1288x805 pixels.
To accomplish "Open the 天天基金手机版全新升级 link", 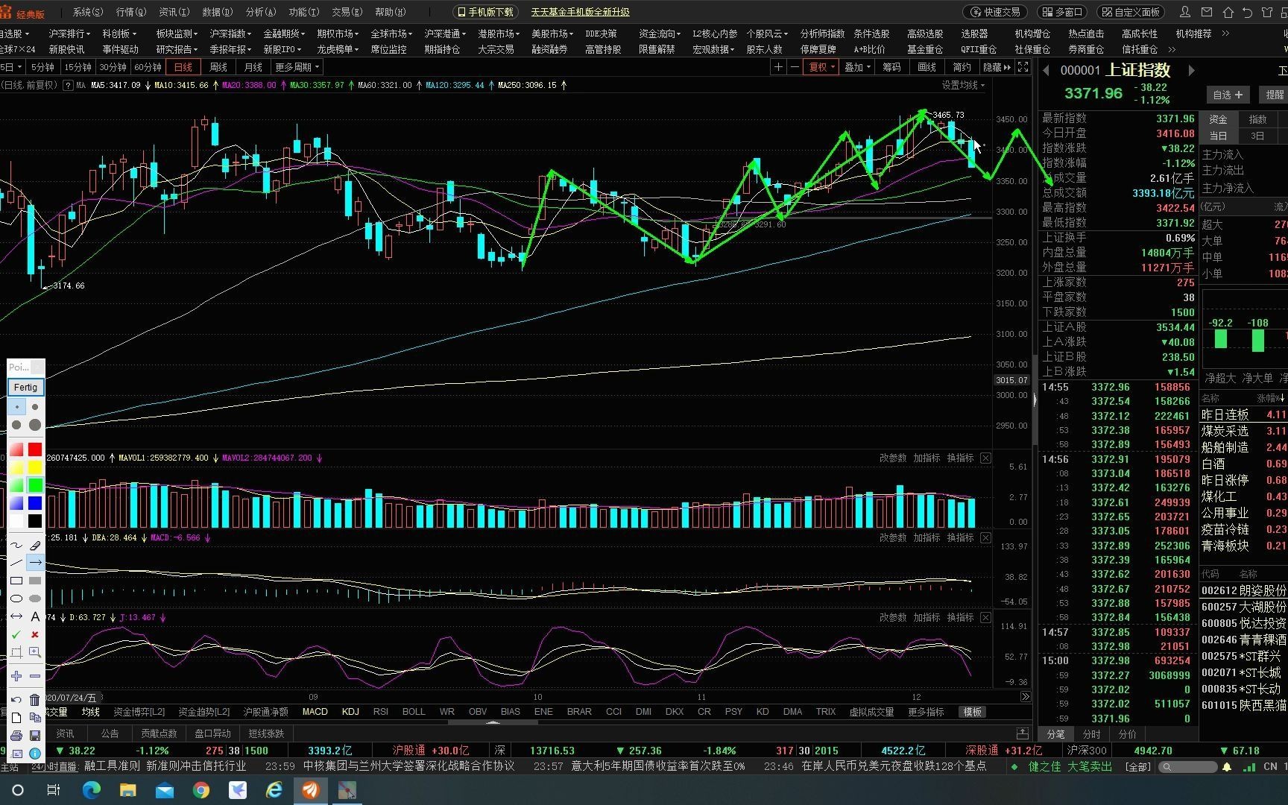I will (x=580, y=12).
